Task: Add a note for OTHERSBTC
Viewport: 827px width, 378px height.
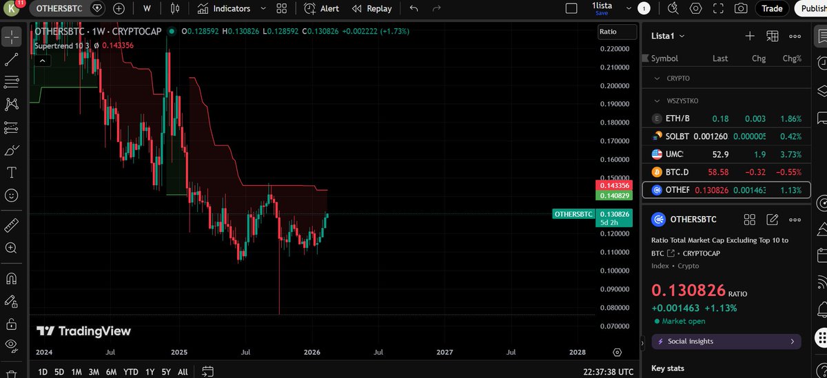Action: click(x=773, y=220)
